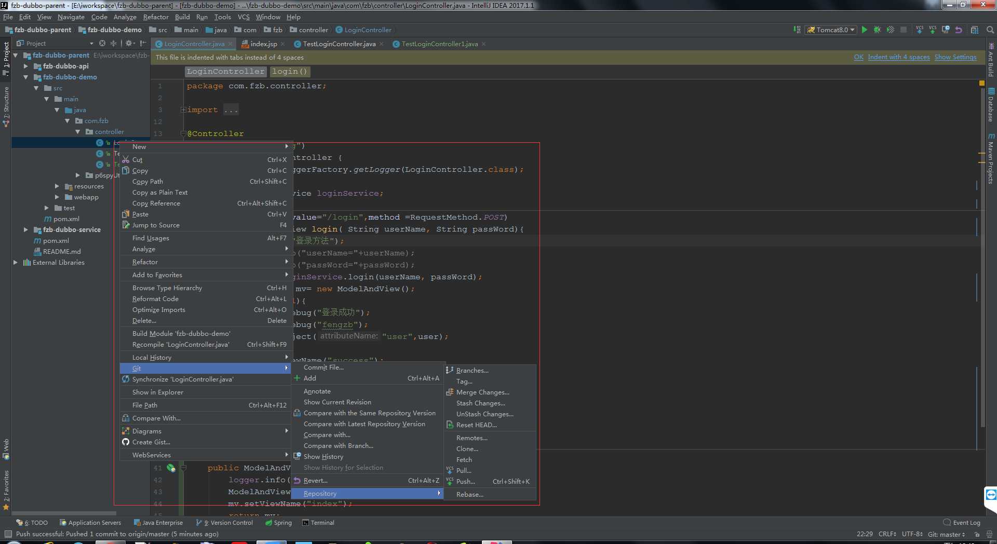Expand the collapsed import block
The image size is (997, 544).
[183, 110]
